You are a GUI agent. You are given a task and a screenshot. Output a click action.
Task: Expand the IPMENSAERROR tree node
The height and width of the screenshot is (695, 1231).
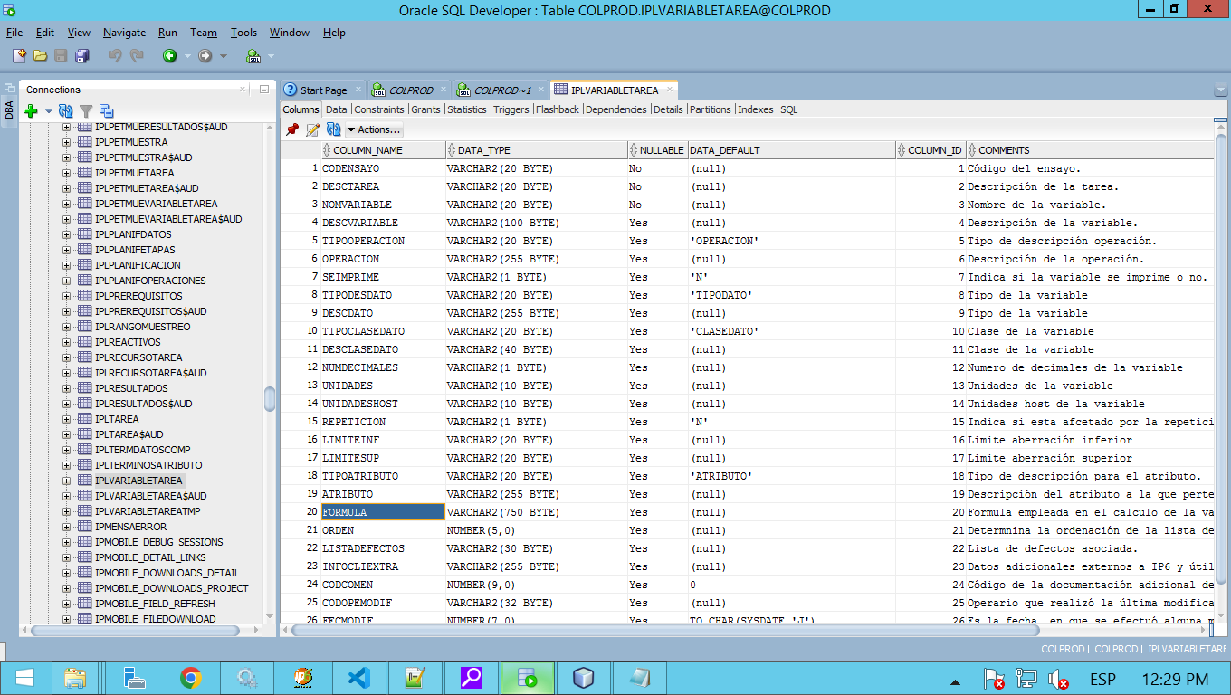66,527
